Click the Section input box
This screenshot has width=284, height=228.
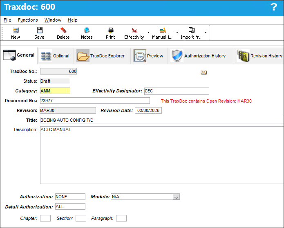(x=81, y=218)
